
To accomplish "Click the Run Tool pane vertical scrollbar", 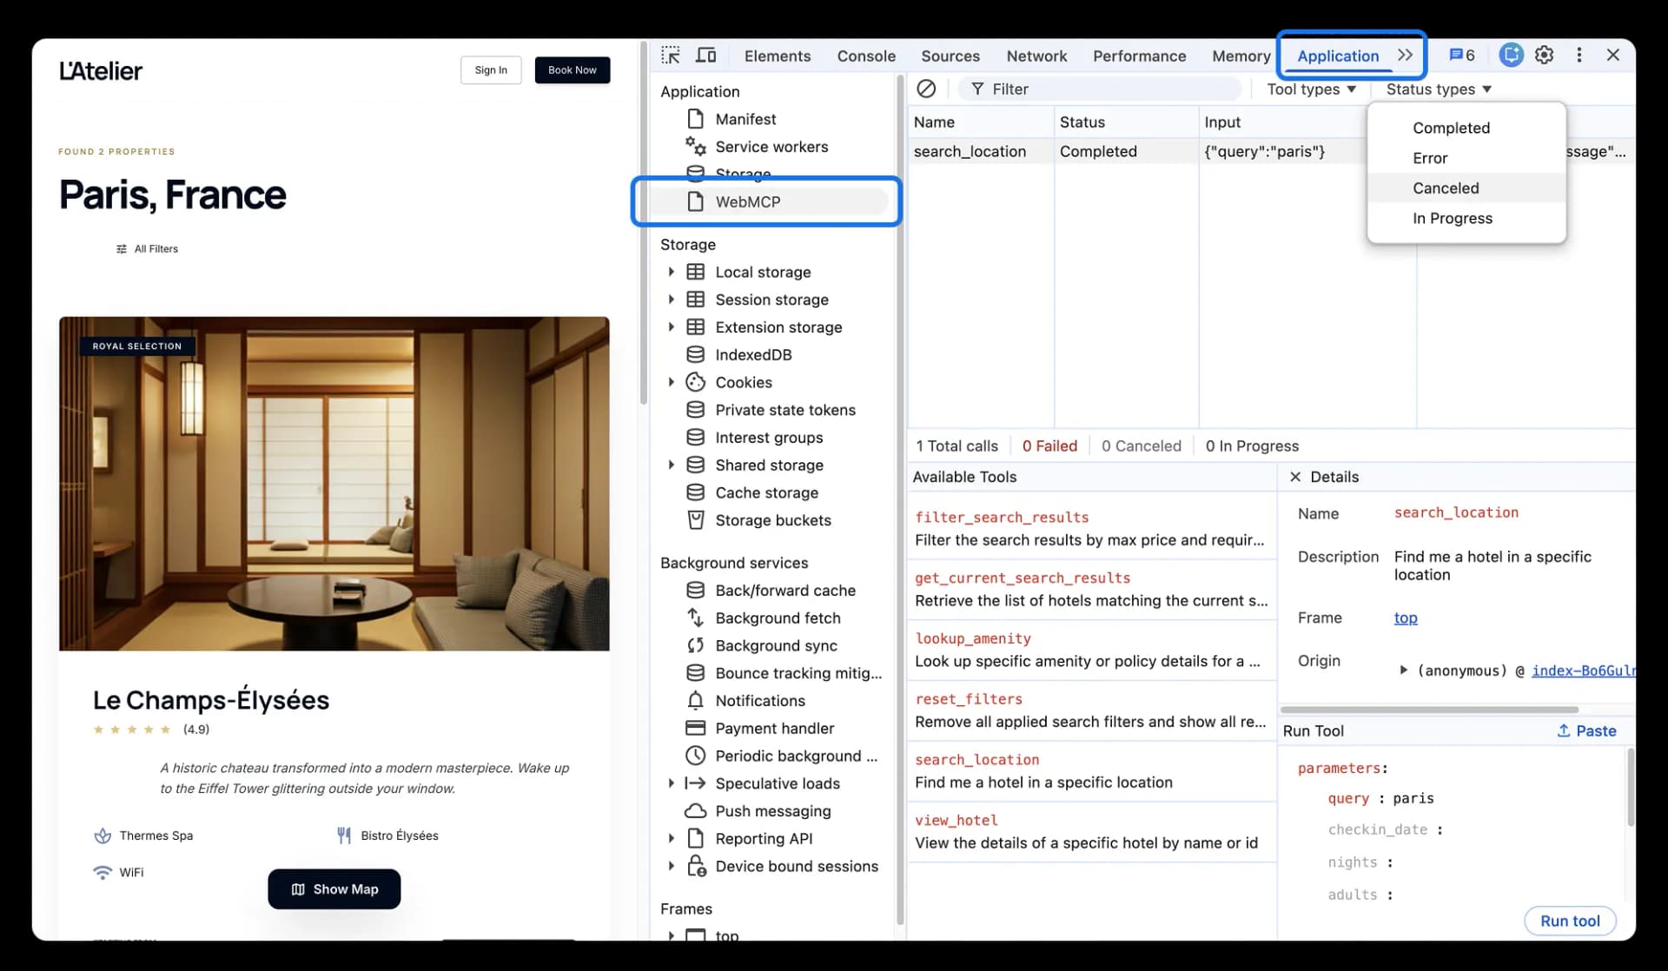I will pos(1631,787).
